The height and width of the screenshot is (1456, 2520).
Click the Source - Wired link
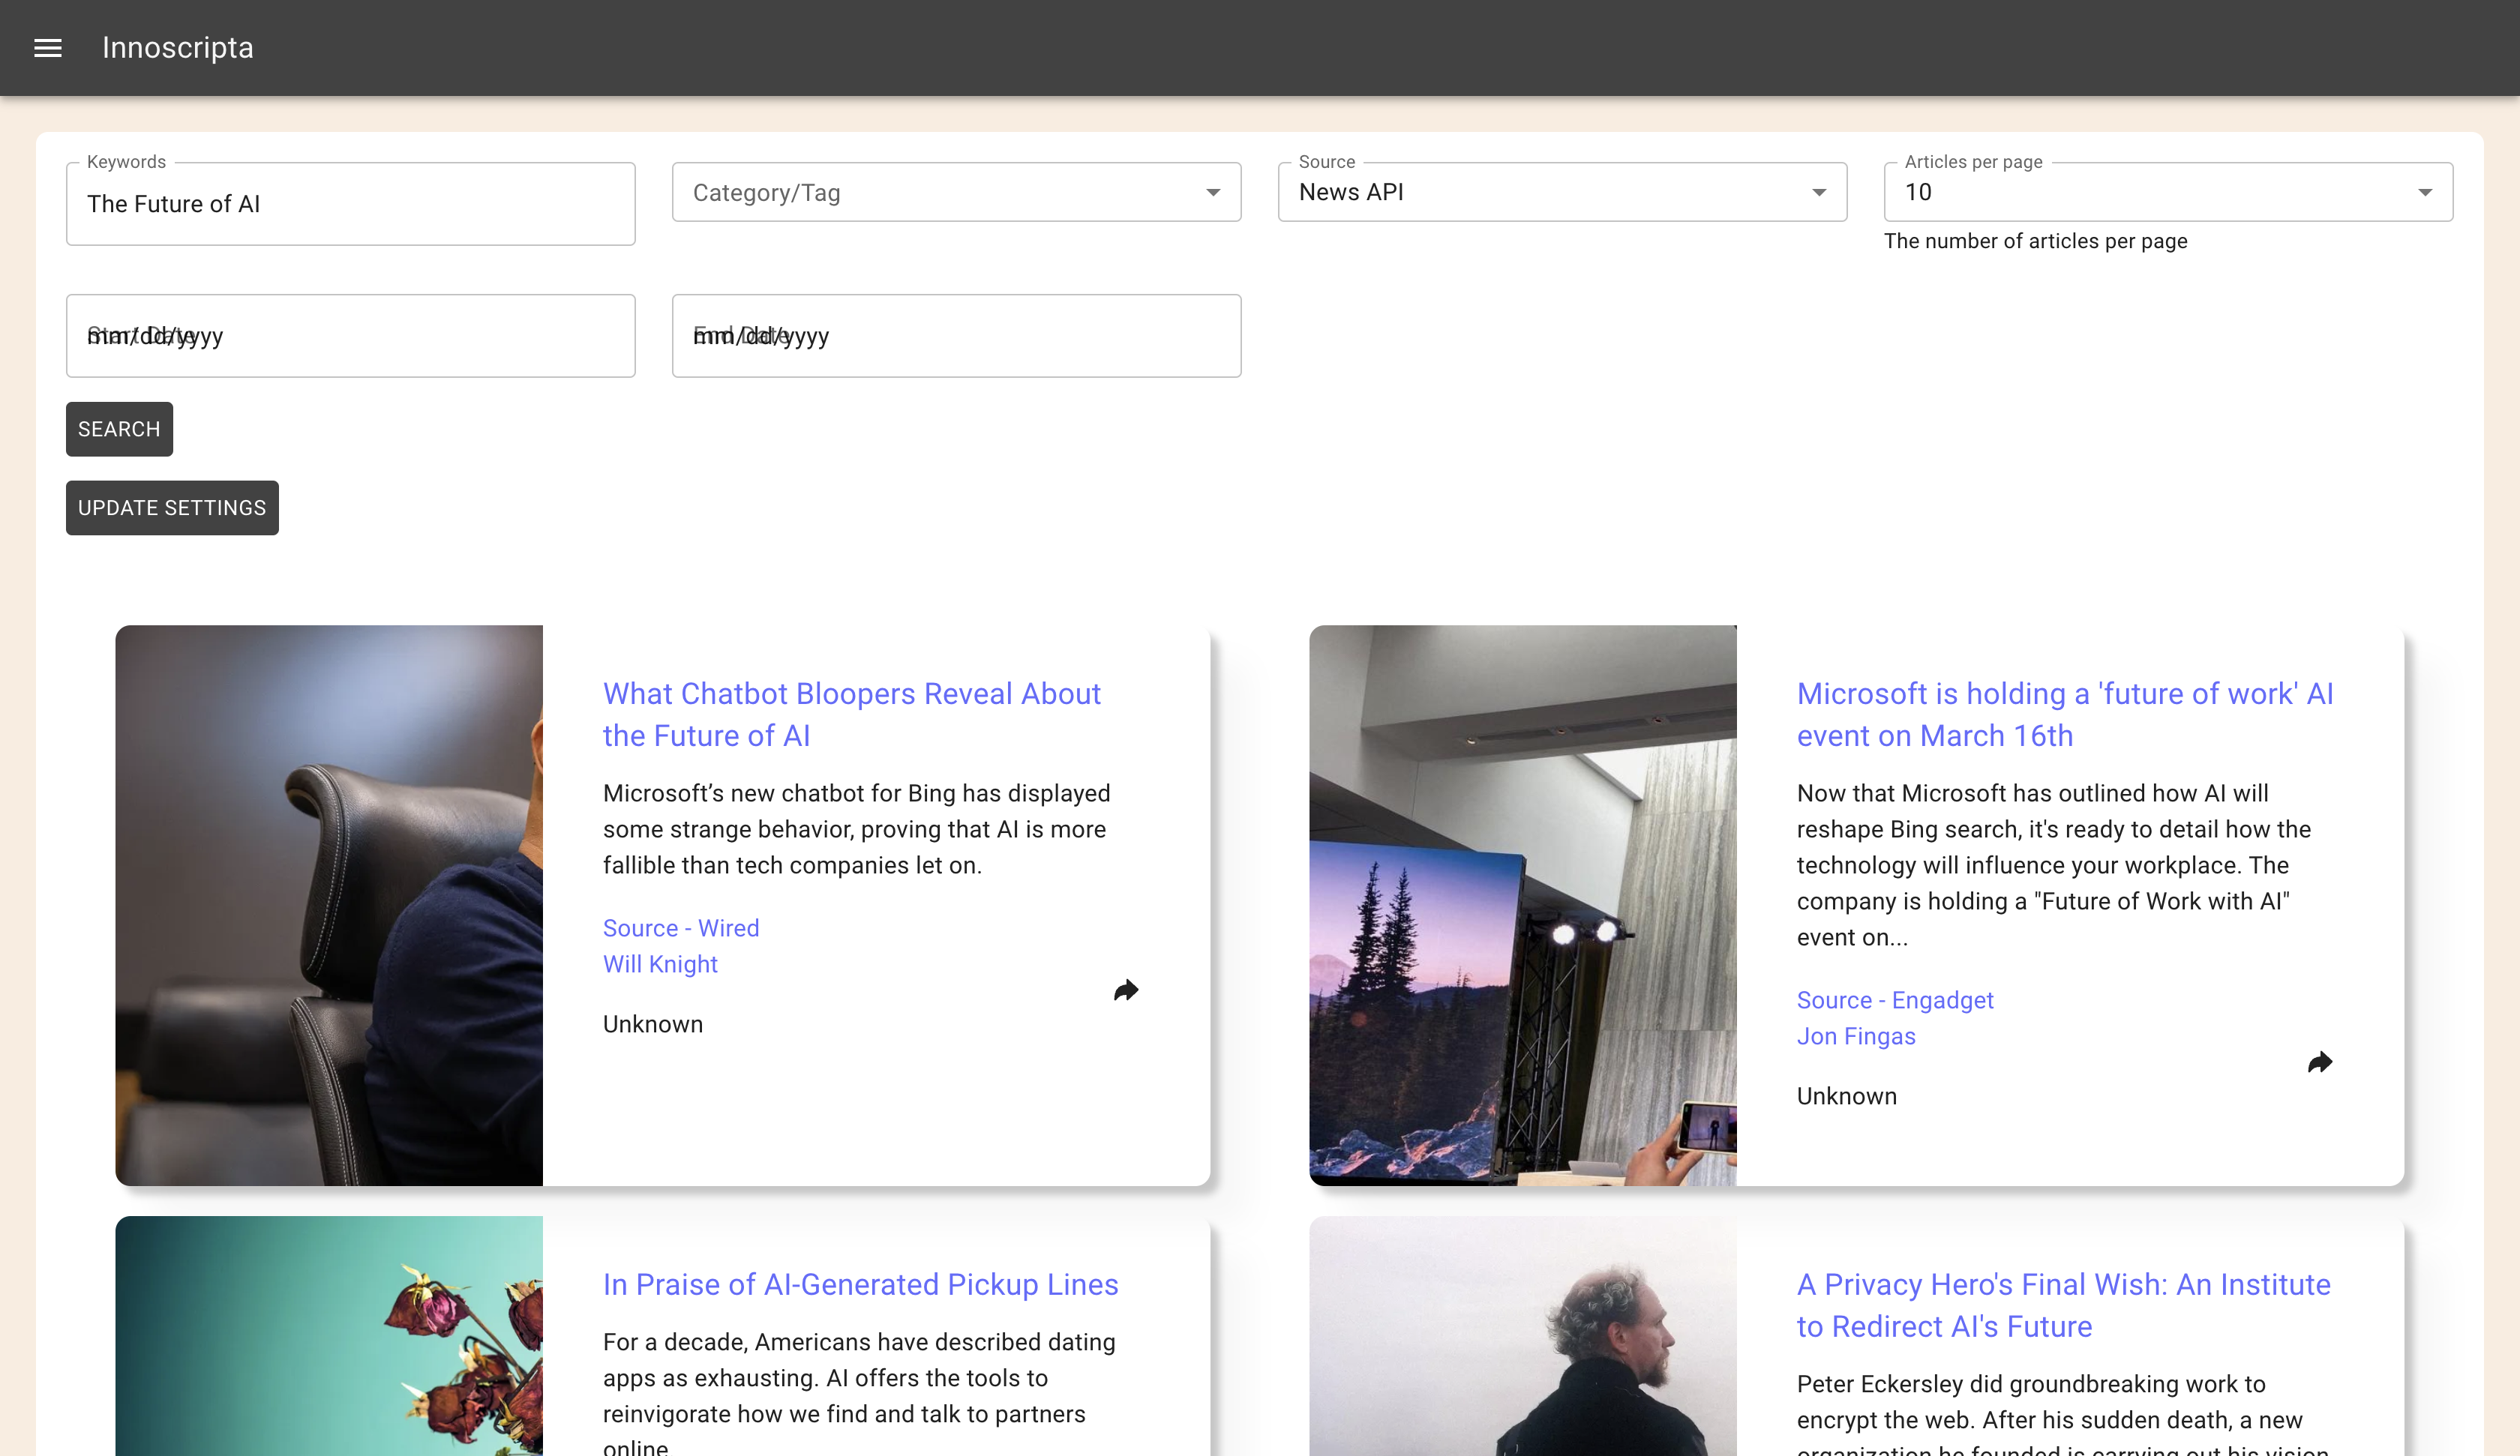pos(680,928)
